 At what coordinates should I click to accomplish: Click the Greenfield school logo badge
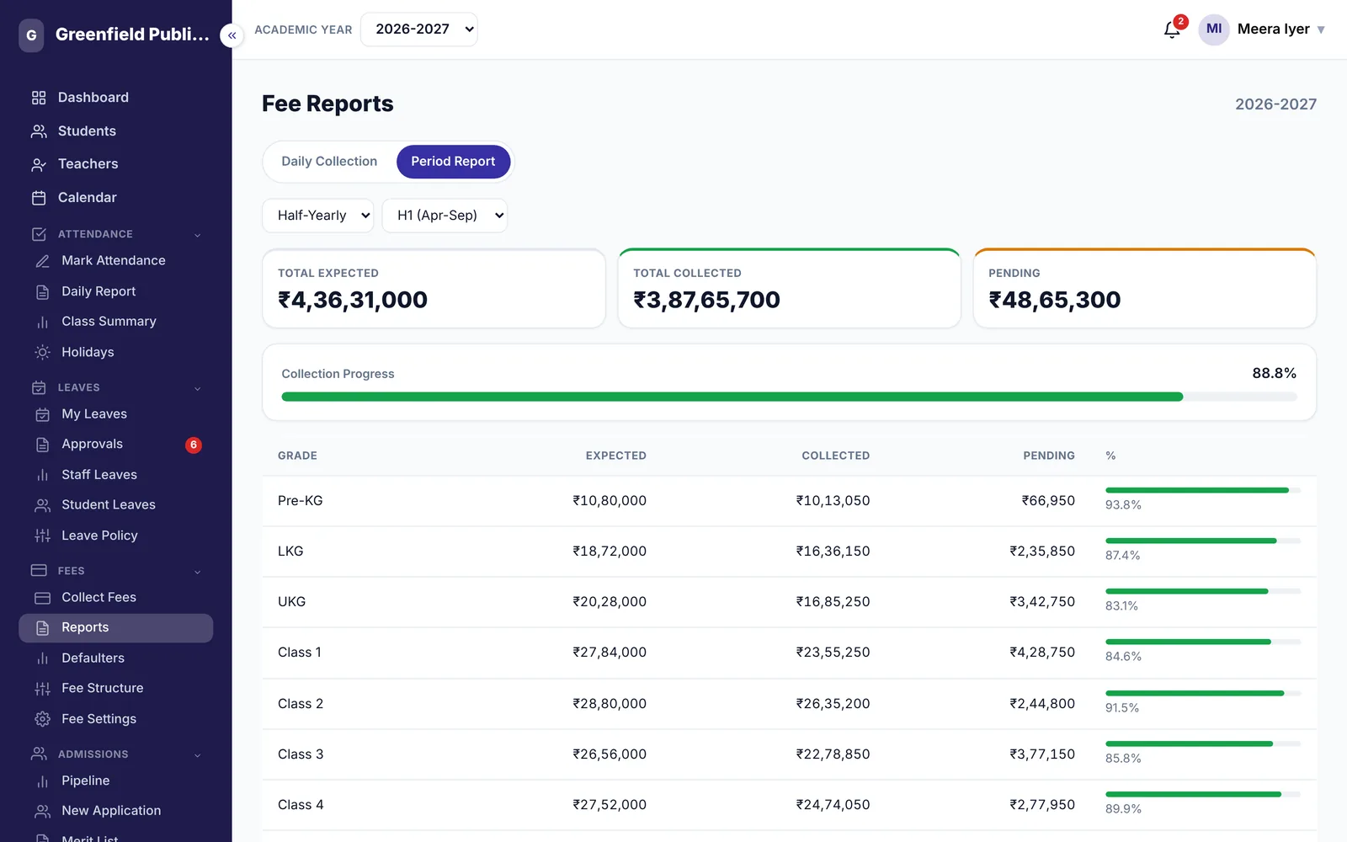tap(31, 35)
